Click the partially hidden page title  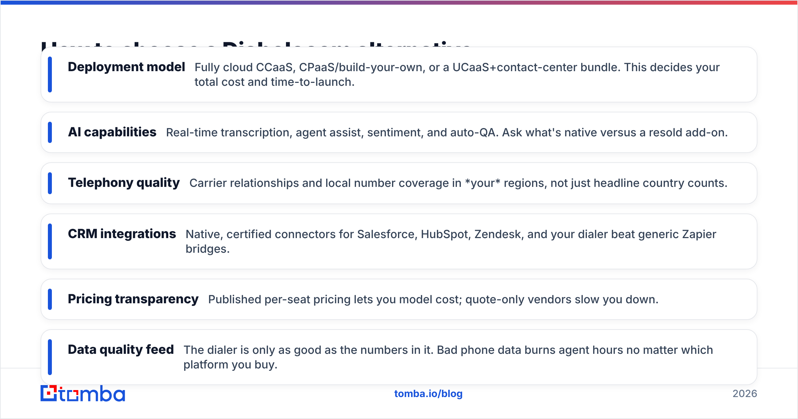pos(256,44)
